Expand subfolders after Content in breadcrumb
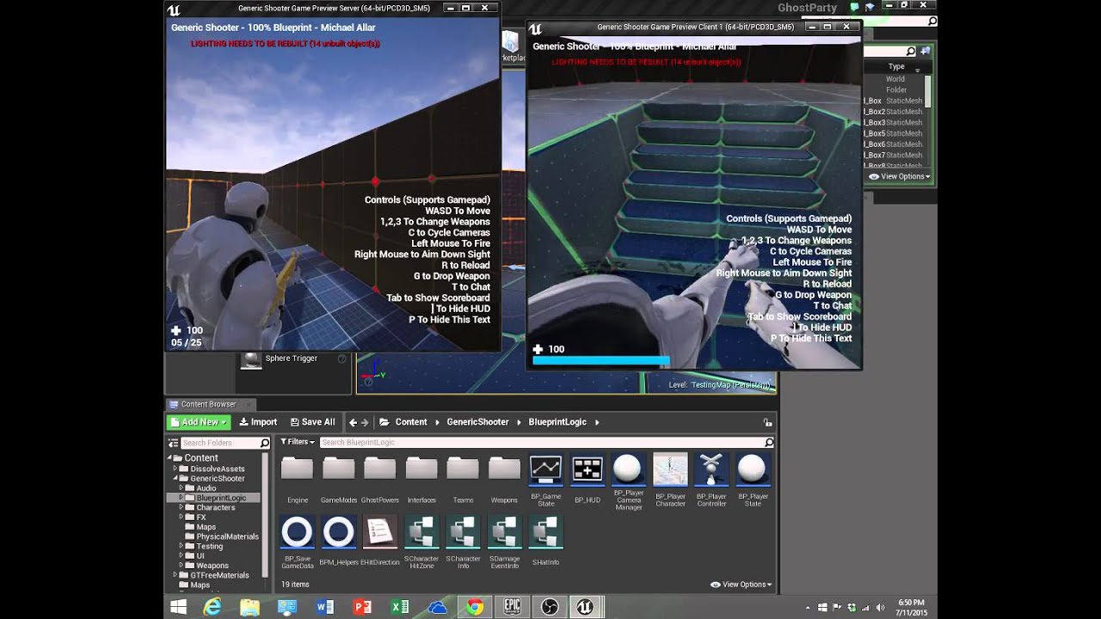Screen dimensions: 1101x619 [x=437, y=422]
